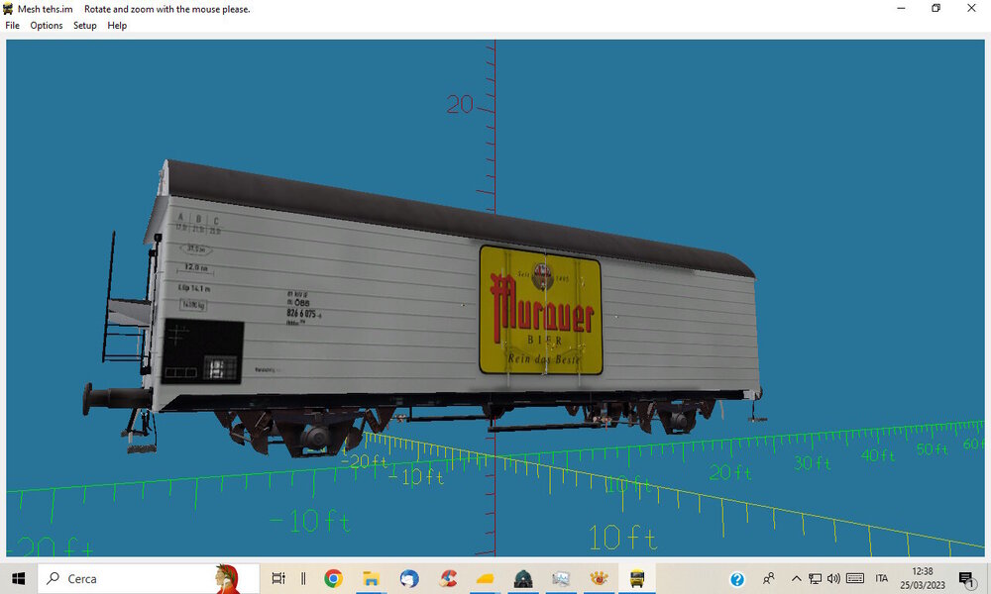Open the picture-monitor app on the taskbar

tap(561, 578)
